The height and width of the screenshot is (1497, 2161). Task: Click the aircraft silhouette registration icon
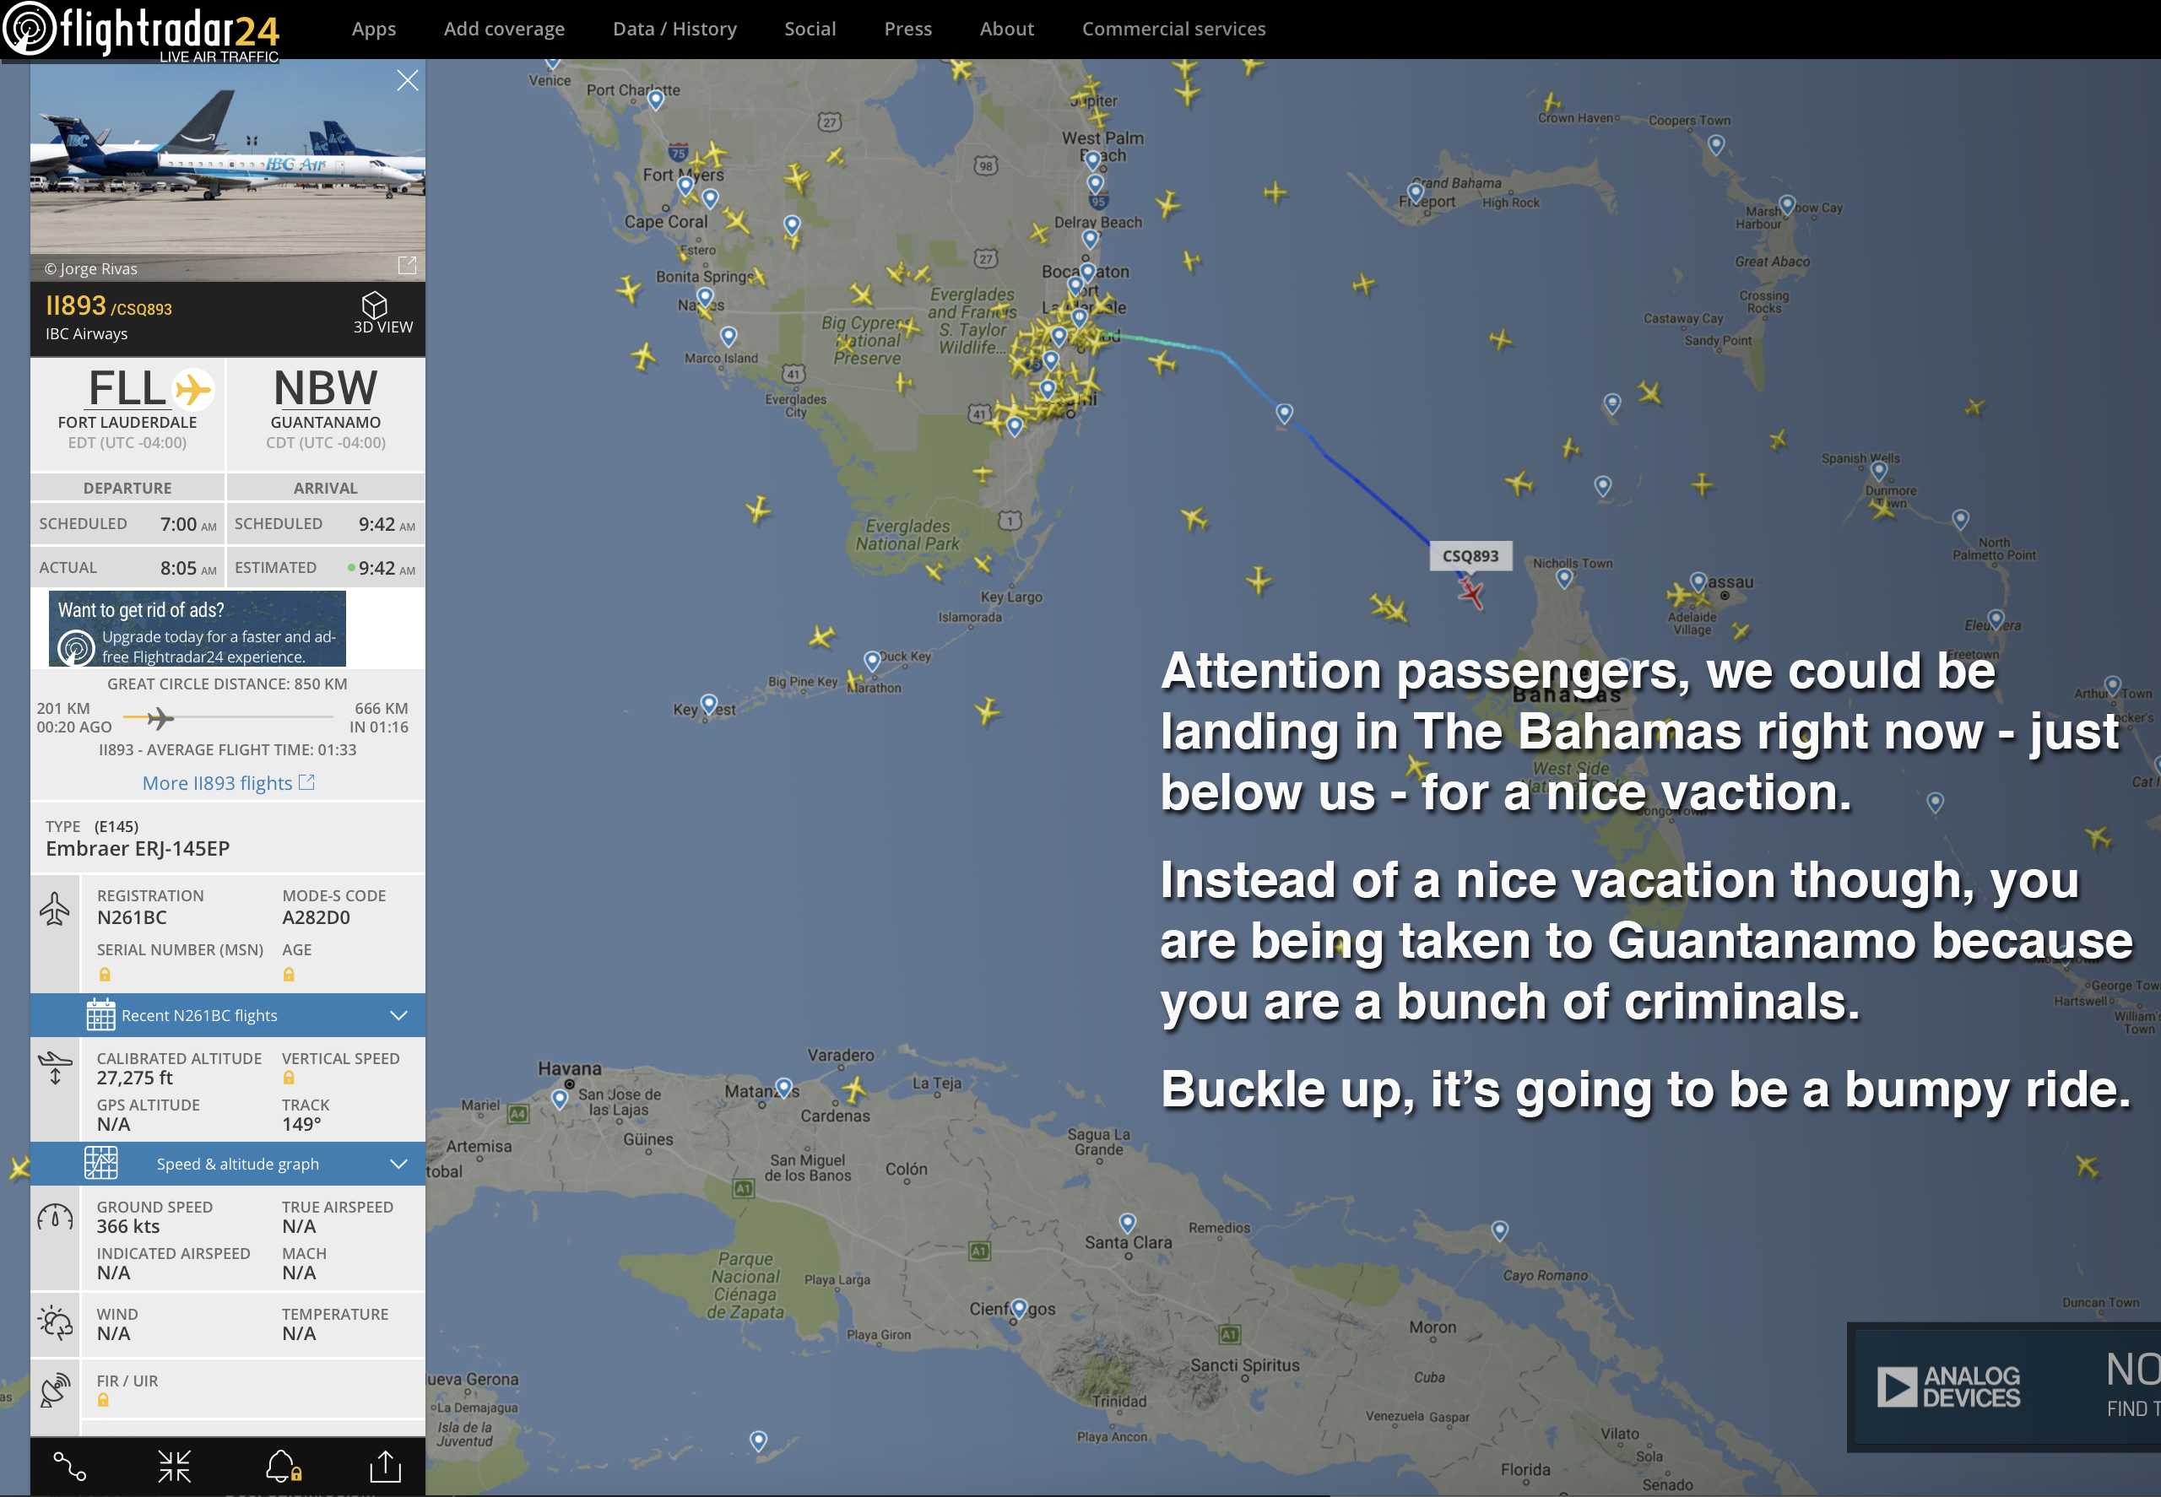pyautogui.click(x=54, y=909)
